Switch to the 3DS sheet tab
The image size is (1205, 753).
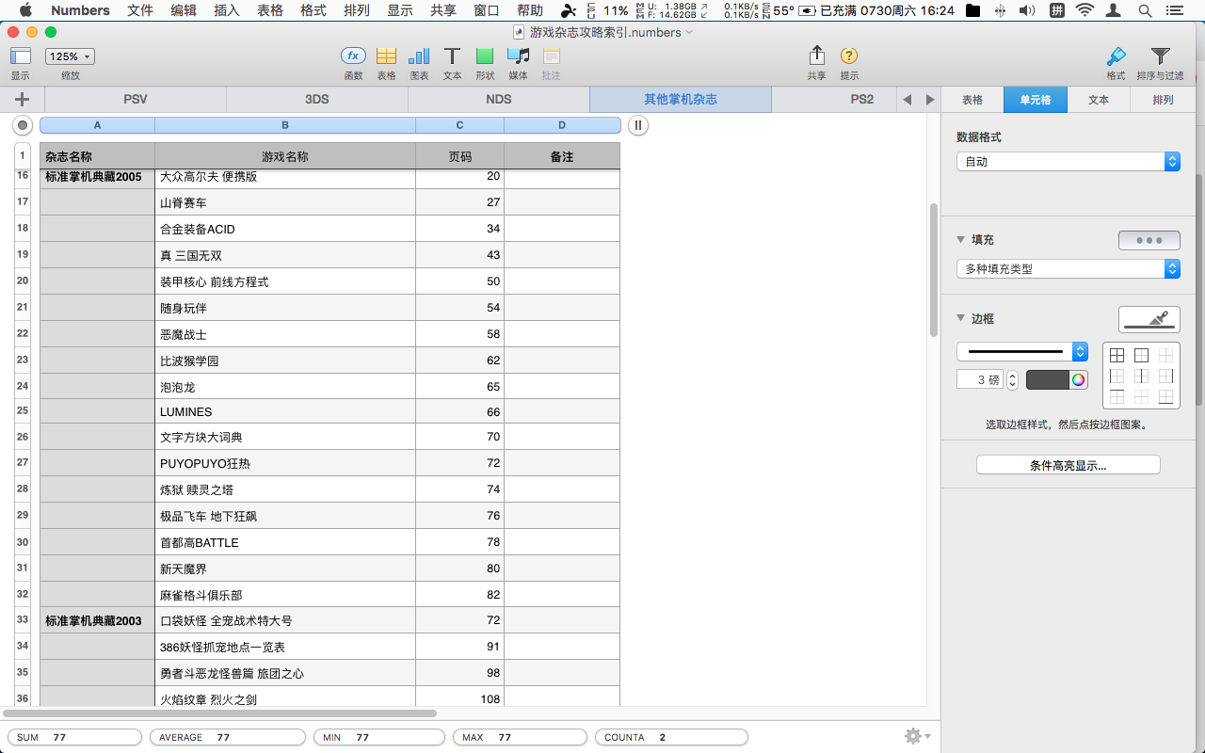[x=317, y=99]
